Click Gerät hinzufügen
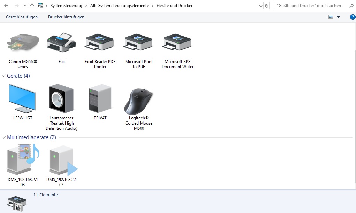356x213 pixels. click(22, 17)
